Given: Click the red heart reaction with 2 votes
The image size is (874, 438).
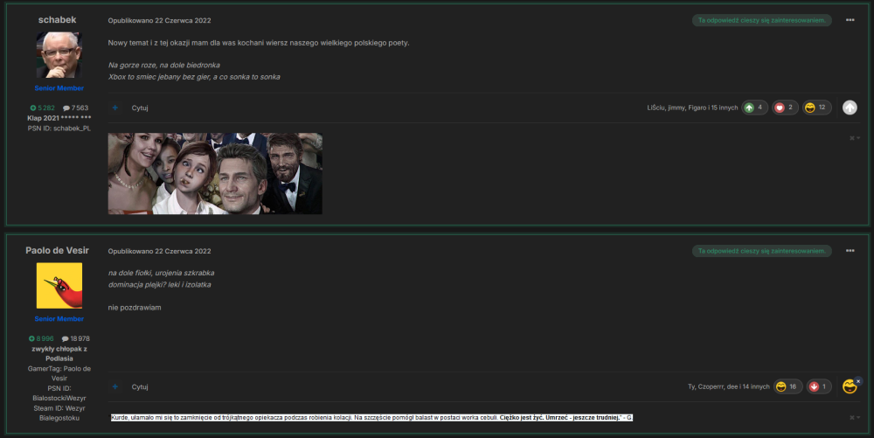Looking at the screenshot, I should (x=785, y=108).
